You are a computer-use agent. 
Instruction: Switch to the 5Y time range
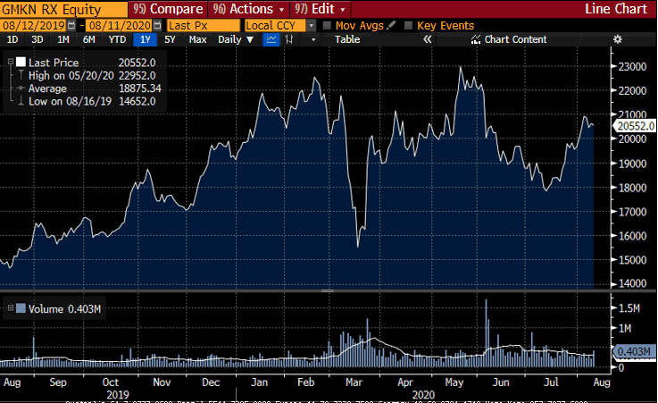(x=170, y=39)
